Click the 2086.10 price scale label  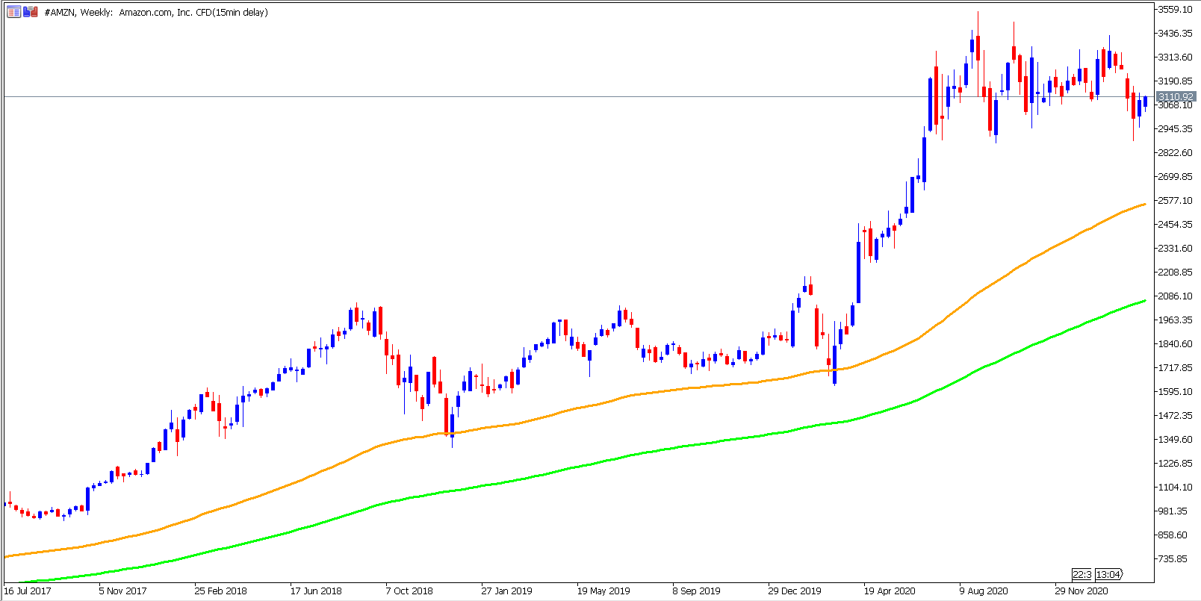tap(1175, 296)
